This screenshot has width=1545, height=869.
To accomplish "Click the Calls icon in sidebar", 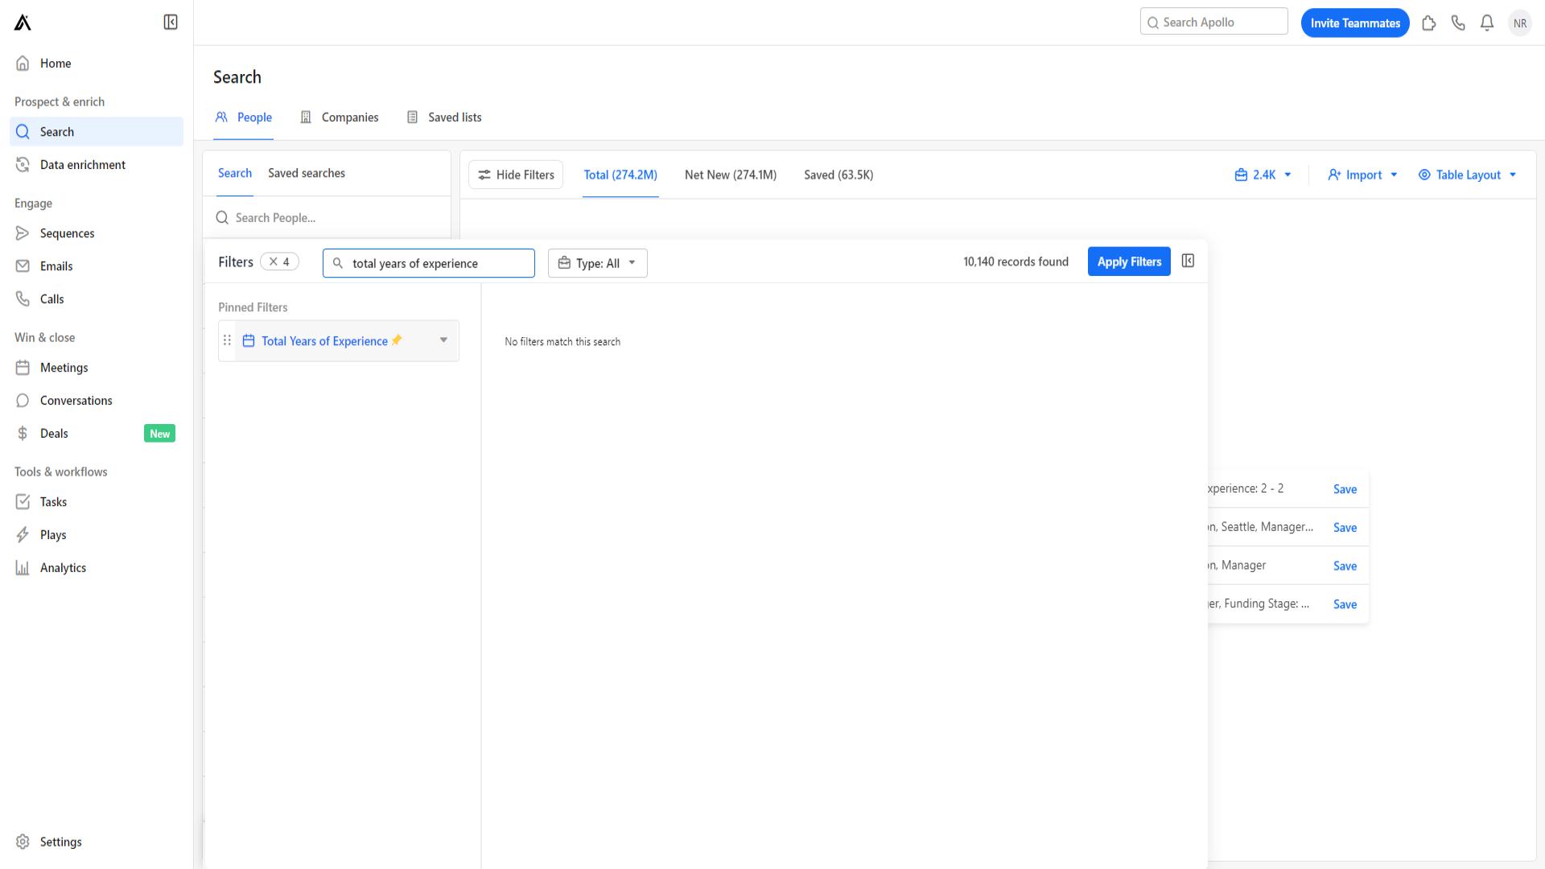I will (23, 299).
